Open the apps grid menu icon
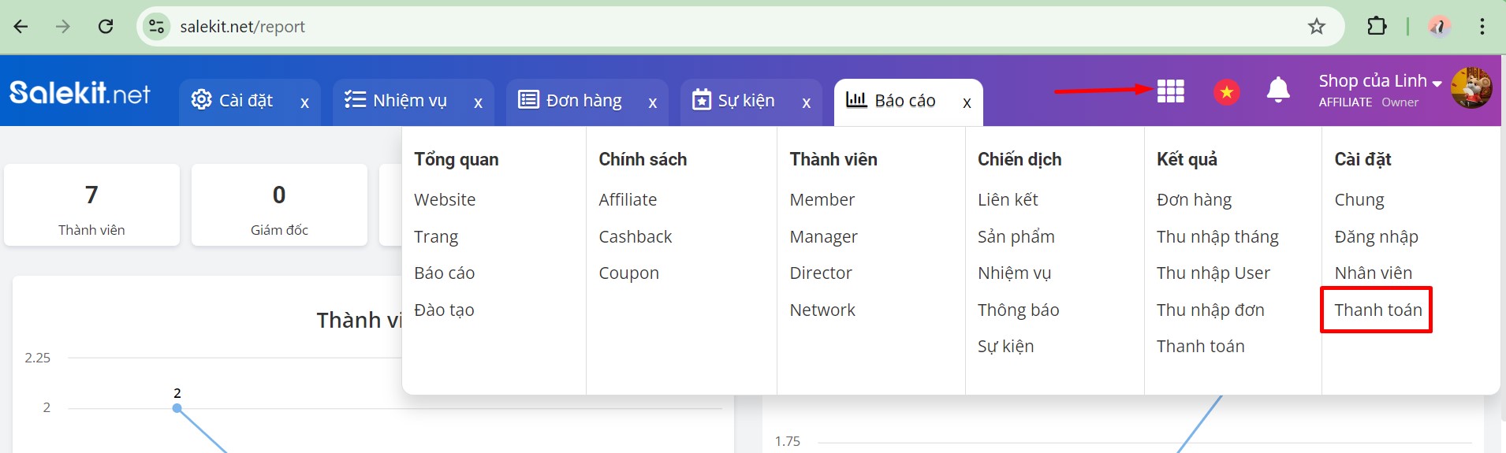Image resolution: width=1506 pixels, height=453 pixels. 1170,91
